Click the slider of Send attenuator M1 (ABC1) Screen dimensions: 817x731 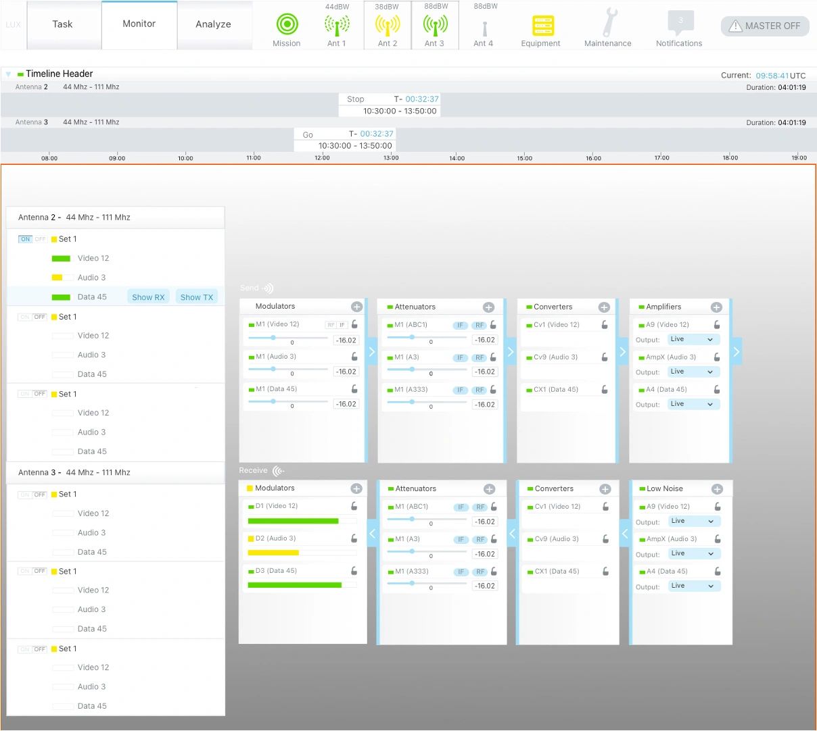coord(427,338)
